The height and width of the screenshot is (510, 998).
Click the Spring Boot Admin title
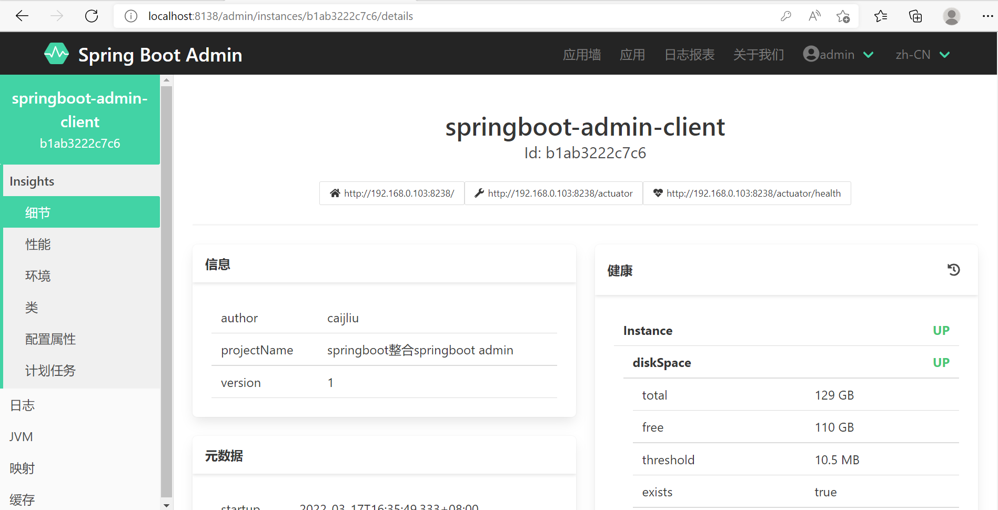pos(160,55)
